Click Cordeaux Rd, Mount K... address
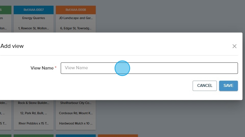The image size is (245, 137). 76,113
